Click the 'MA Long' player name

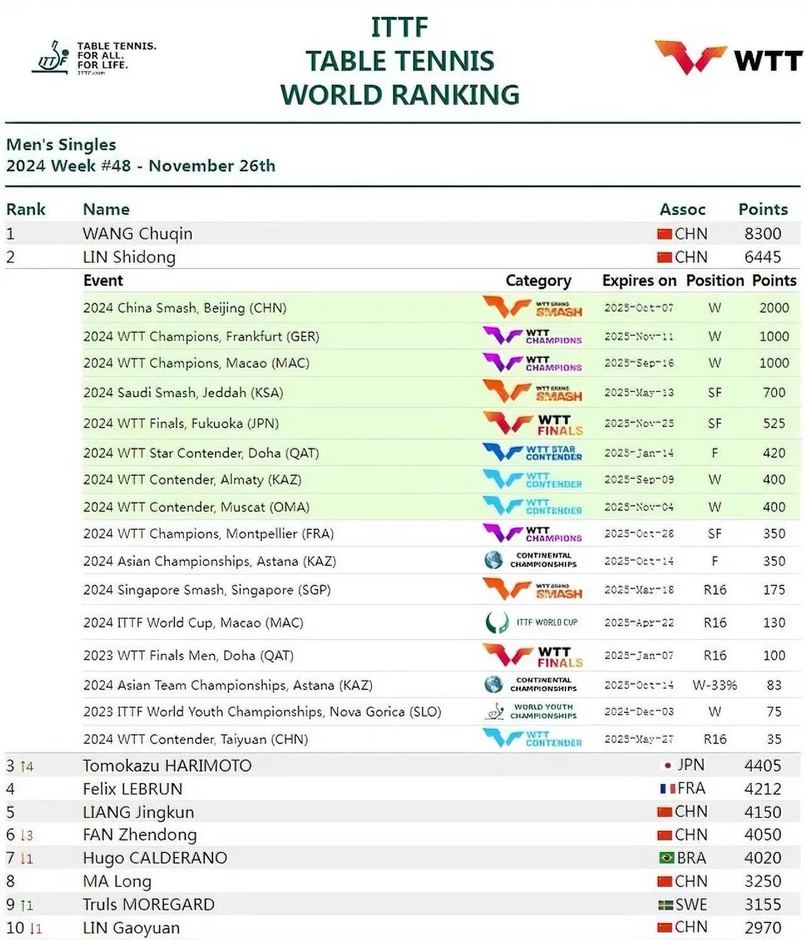(117, 882)
